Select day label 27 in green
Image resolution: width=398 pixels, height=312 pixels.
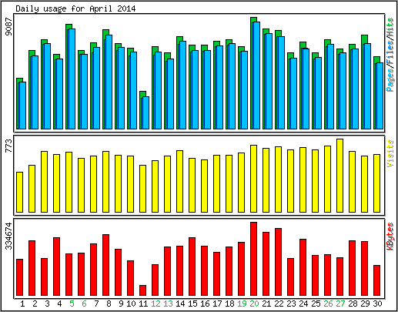340,304
